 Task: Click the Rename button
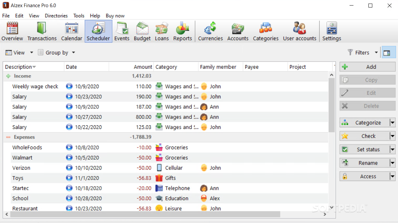365,163
